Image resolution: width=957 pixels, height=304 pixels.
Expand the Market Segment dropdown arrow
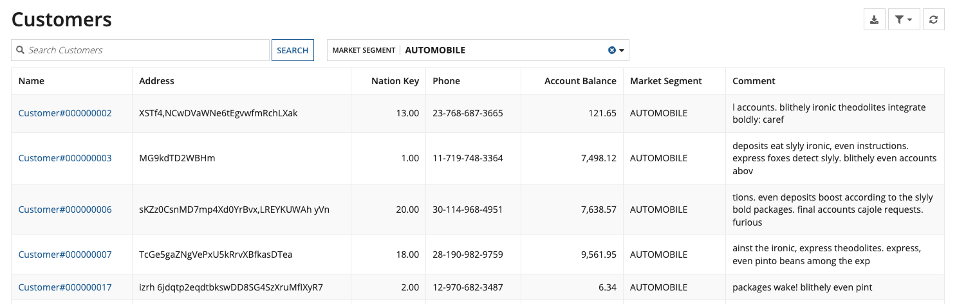tap(622, 50)
